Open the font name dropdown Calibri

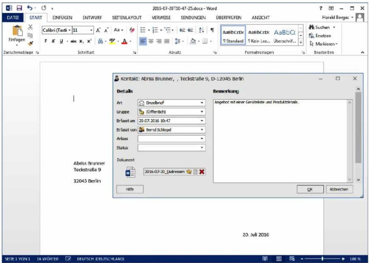point(69,30)
